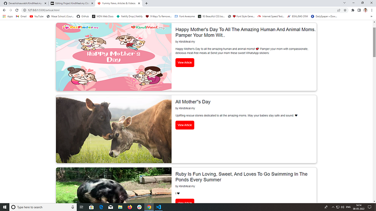Open Mail app from taskbar
This screenshot has width=376, height=211.
click(110, 207)
